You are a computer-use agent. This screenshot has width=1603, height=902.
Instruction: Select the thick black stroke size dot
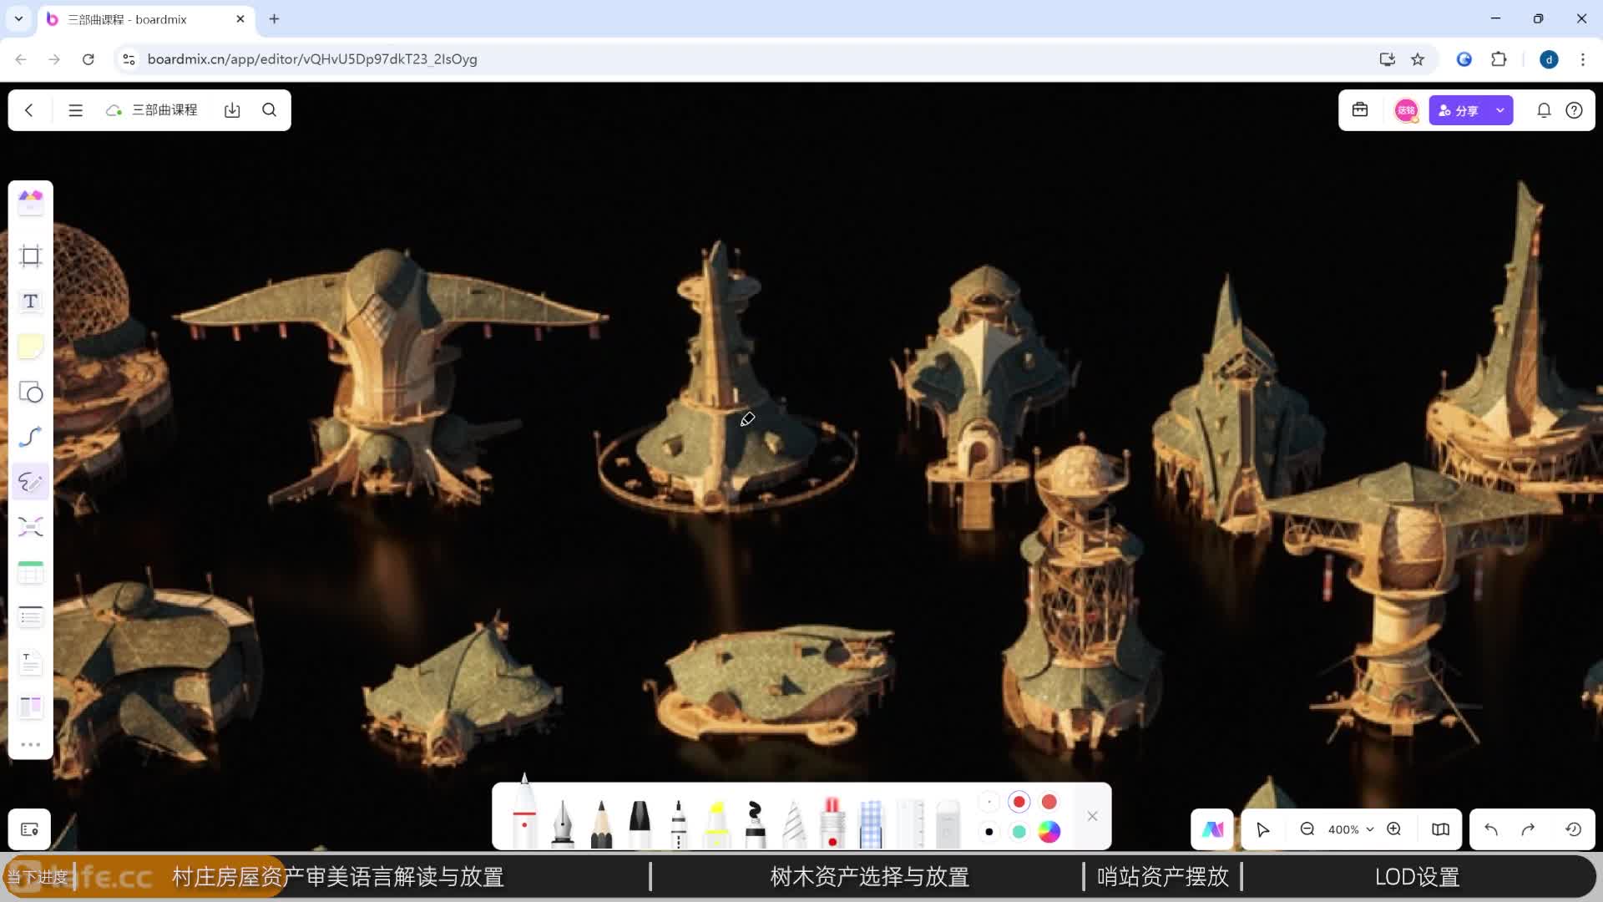tap(989, 832)
